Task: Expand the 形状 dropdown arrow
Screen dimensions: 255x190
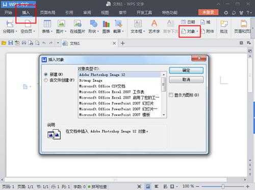Action: click(98, 31)
